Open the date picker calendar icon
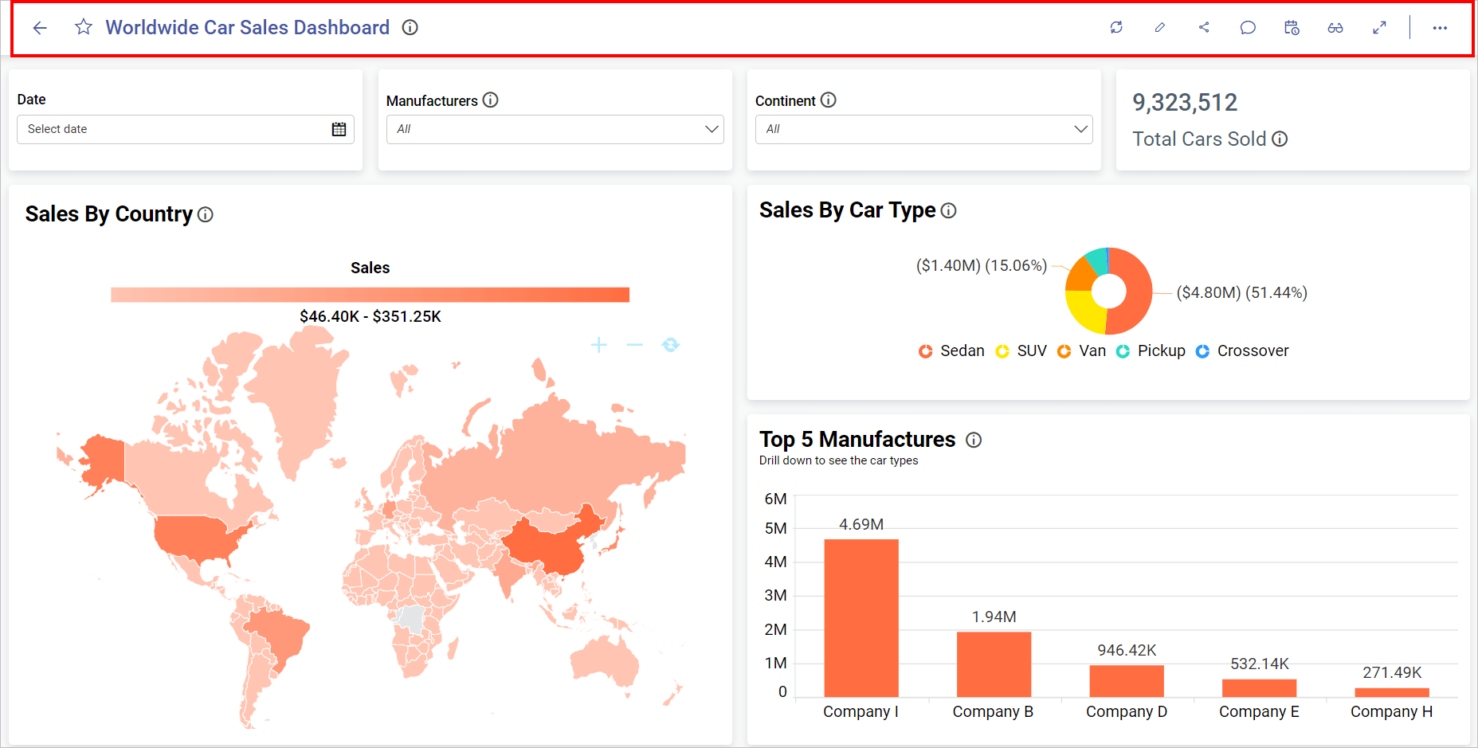 (x=339, y=129)
